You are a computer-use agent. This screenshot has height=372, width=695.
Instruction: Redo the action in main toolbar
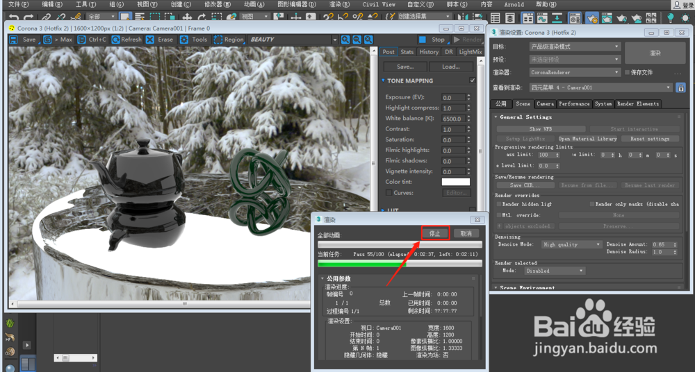pyautogui.click(x=28, y=18)
